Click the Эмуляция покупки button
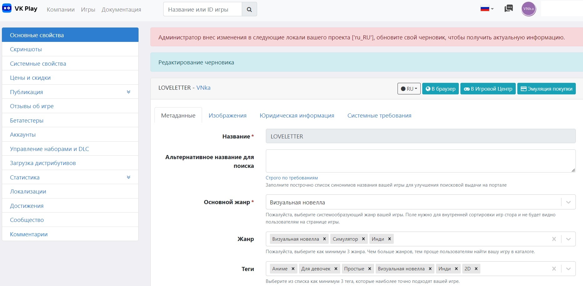 tap(546, 89)
